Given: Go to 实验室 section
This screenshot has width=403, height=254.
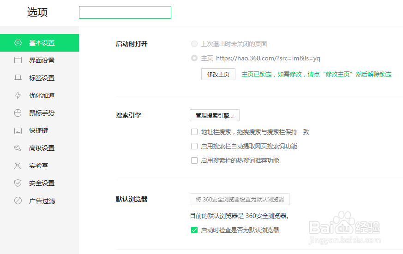Looking at the screenshot, I should coord(39,166).
